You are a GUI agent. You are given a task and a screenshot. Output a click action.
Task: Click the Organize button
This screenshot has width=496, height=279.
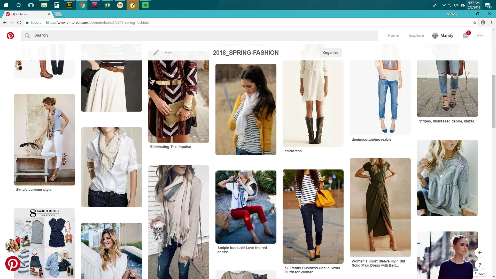click(330, 53)
